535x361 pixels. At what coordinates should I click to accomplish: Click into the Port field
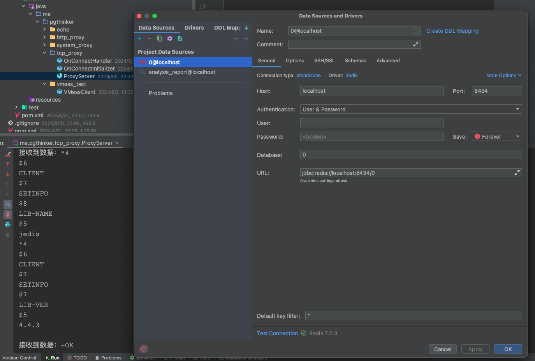click(497, 91)
